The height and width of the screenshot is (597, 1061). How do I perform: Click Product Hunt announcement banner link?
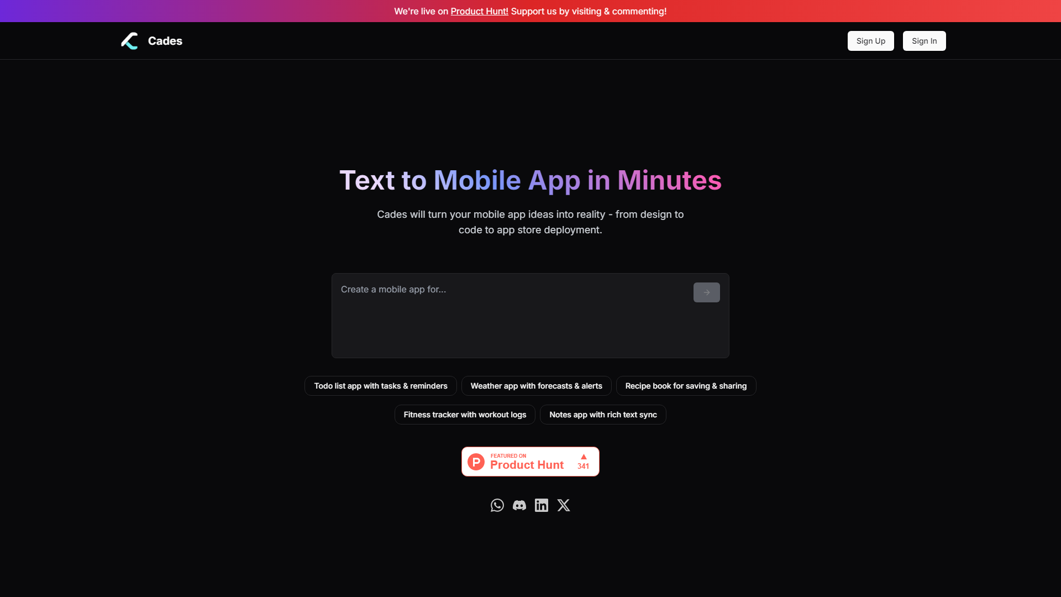[x=479, y=11]
